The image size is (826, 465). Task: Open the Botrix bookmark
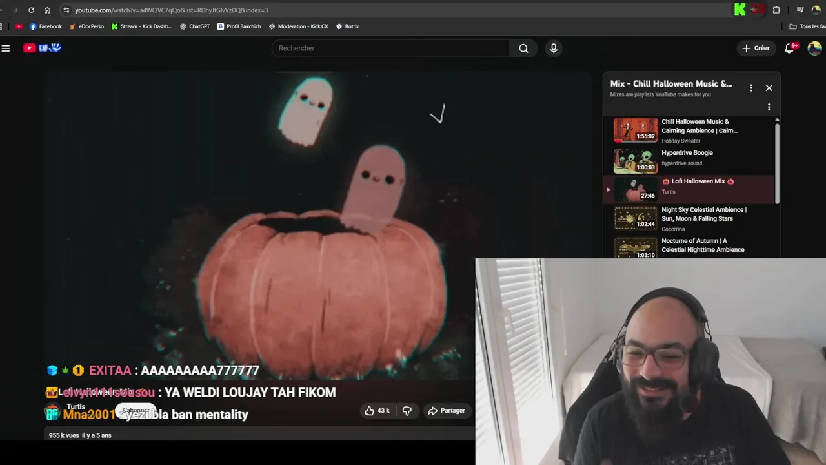pyautogui.click(x=347, y=26)
